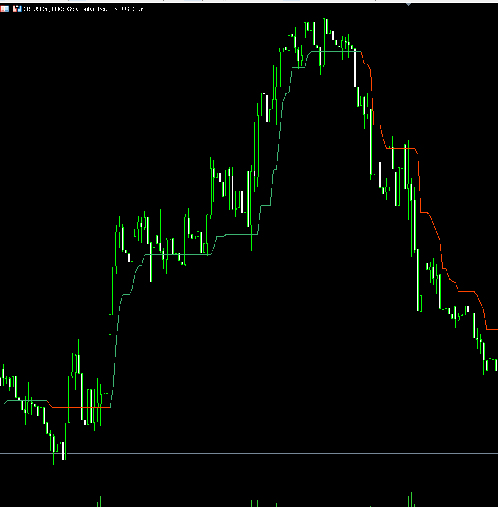Click the orange flat segment in the mid-downtrend
The image size is (498, 507).
coord(400,148)
